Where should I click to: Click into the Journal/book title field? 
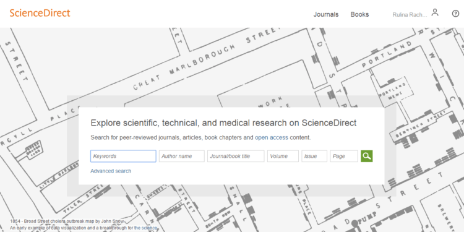(x=236, y=157)
